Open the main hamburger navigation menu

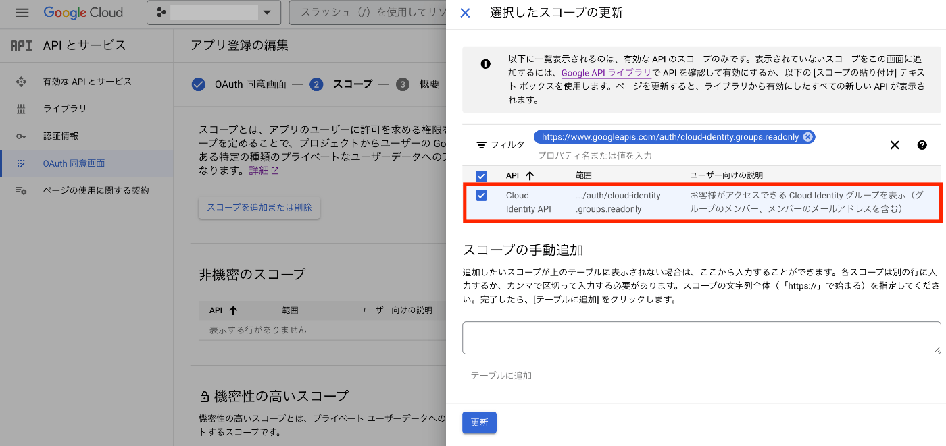click(x=22, y=13)
